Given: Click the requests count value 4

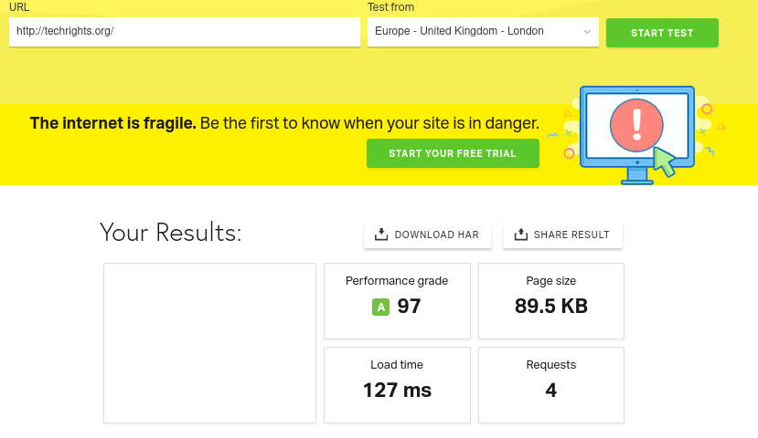Looking at the screenshot, I should tap(551, 391).
